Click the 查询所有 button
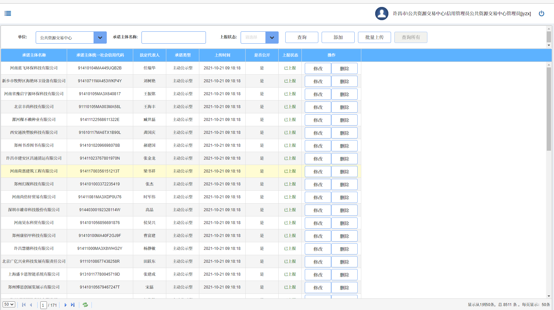Viewport: 554px width, 310px height. click(x=411, y=37)
